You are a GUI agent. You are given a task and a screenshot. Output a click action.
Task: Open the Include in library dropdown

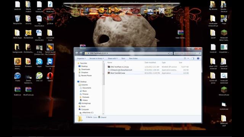click(x=96, y=58)
